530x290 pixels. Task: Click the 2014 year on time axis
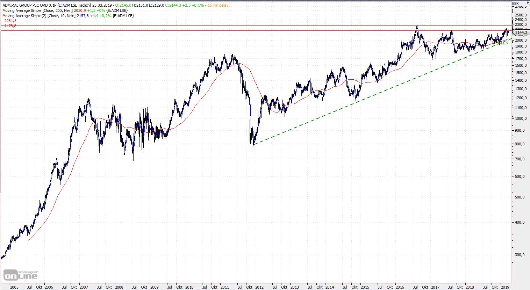tap(330, 287)
